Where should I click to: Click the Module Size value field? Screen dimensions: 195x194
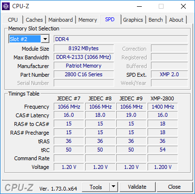click(84, 48)
